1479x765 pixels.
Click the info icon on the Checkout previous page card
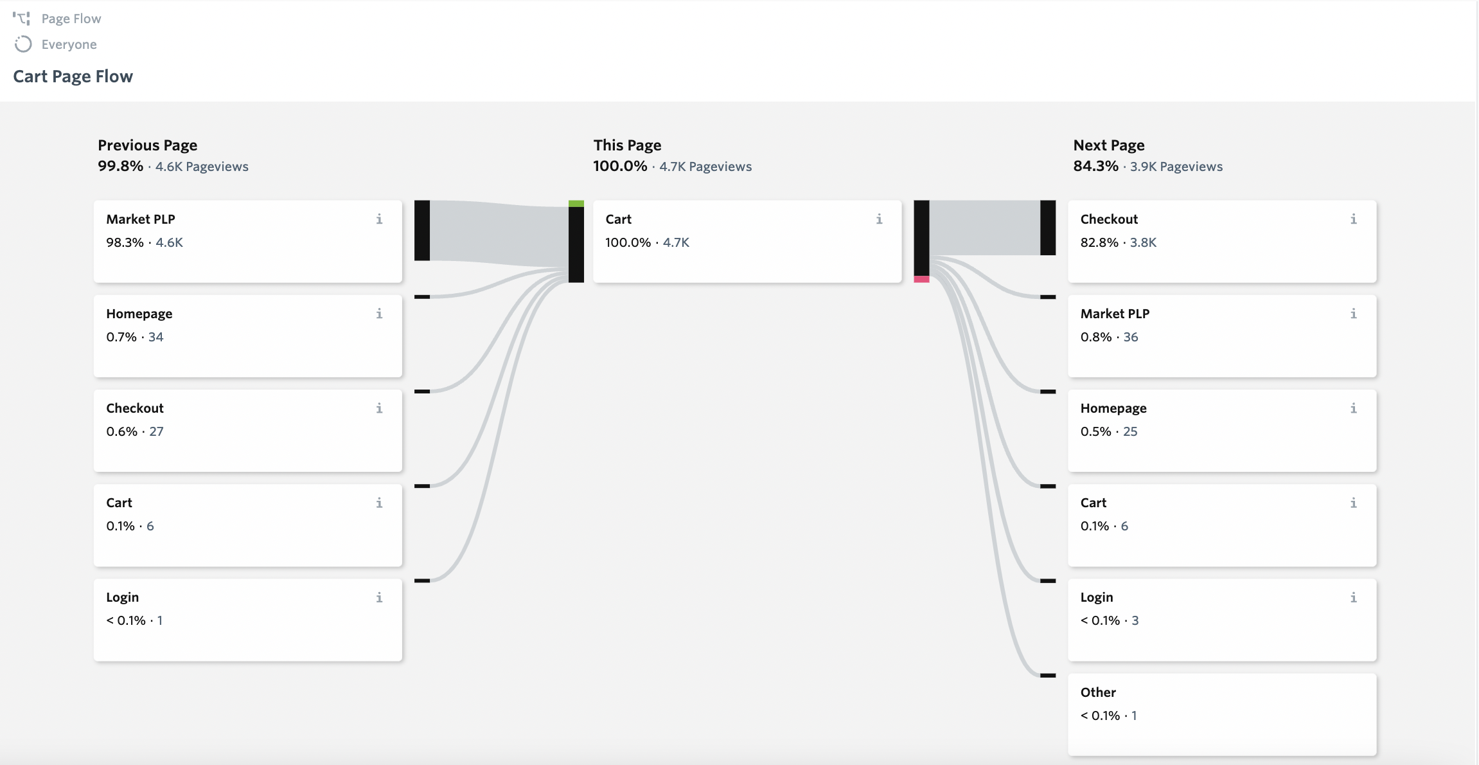pyautogui.click(x=379, y=408)
